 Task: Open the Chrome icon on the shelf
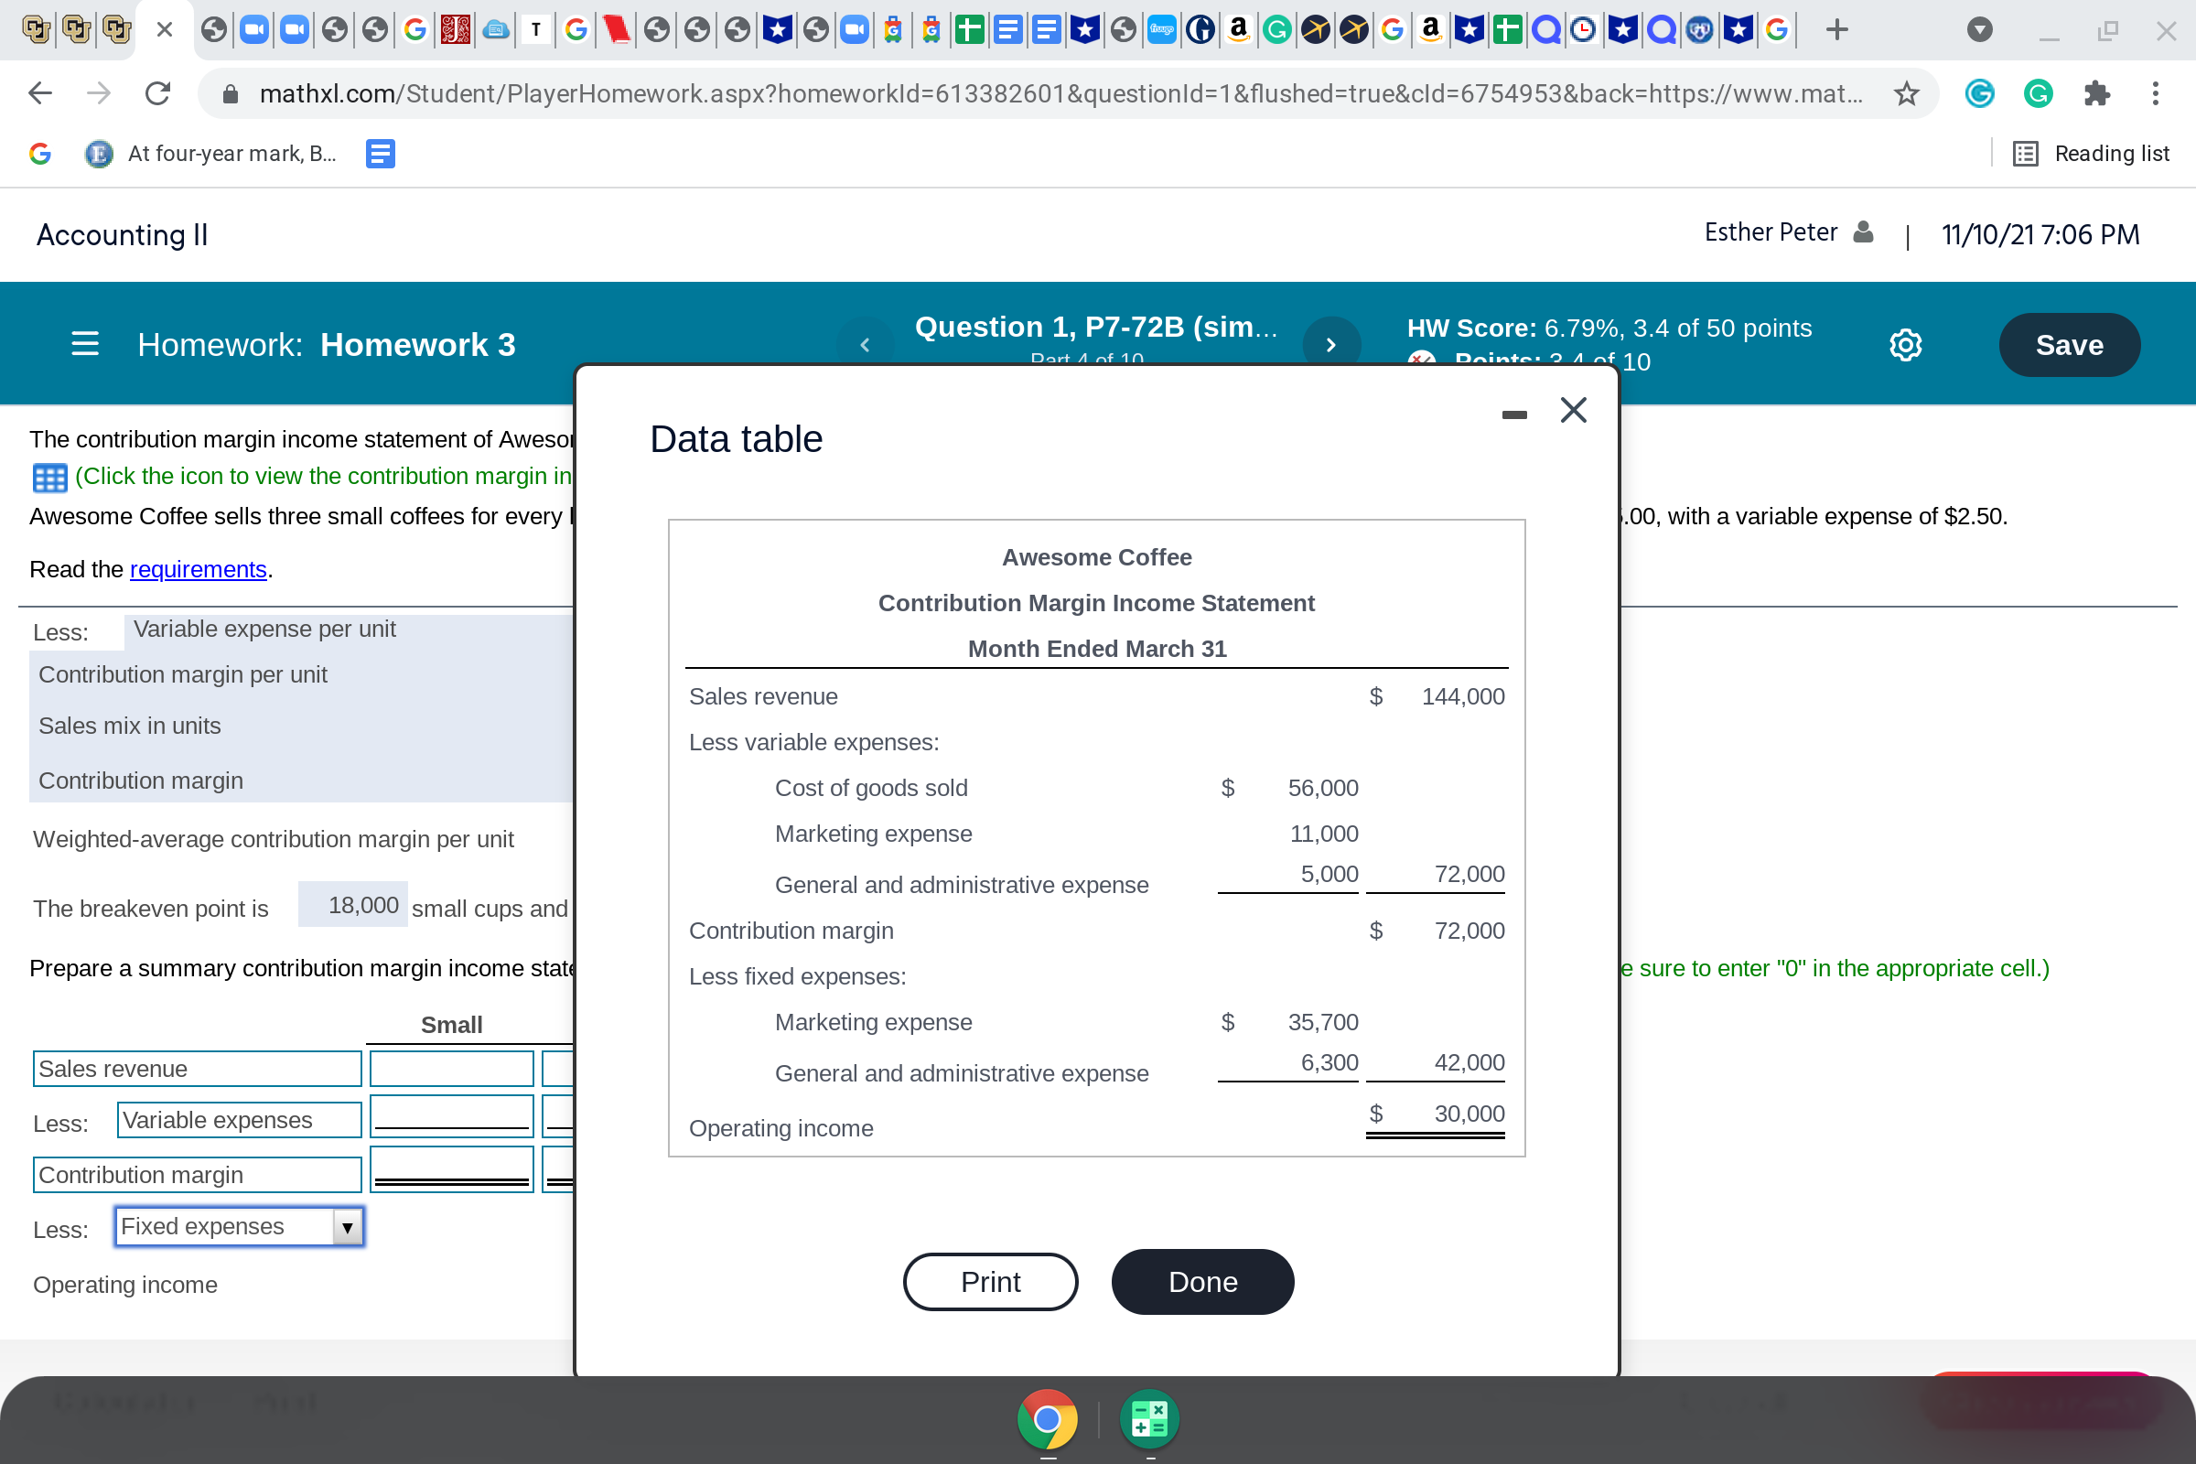tap(1048, 1418)
